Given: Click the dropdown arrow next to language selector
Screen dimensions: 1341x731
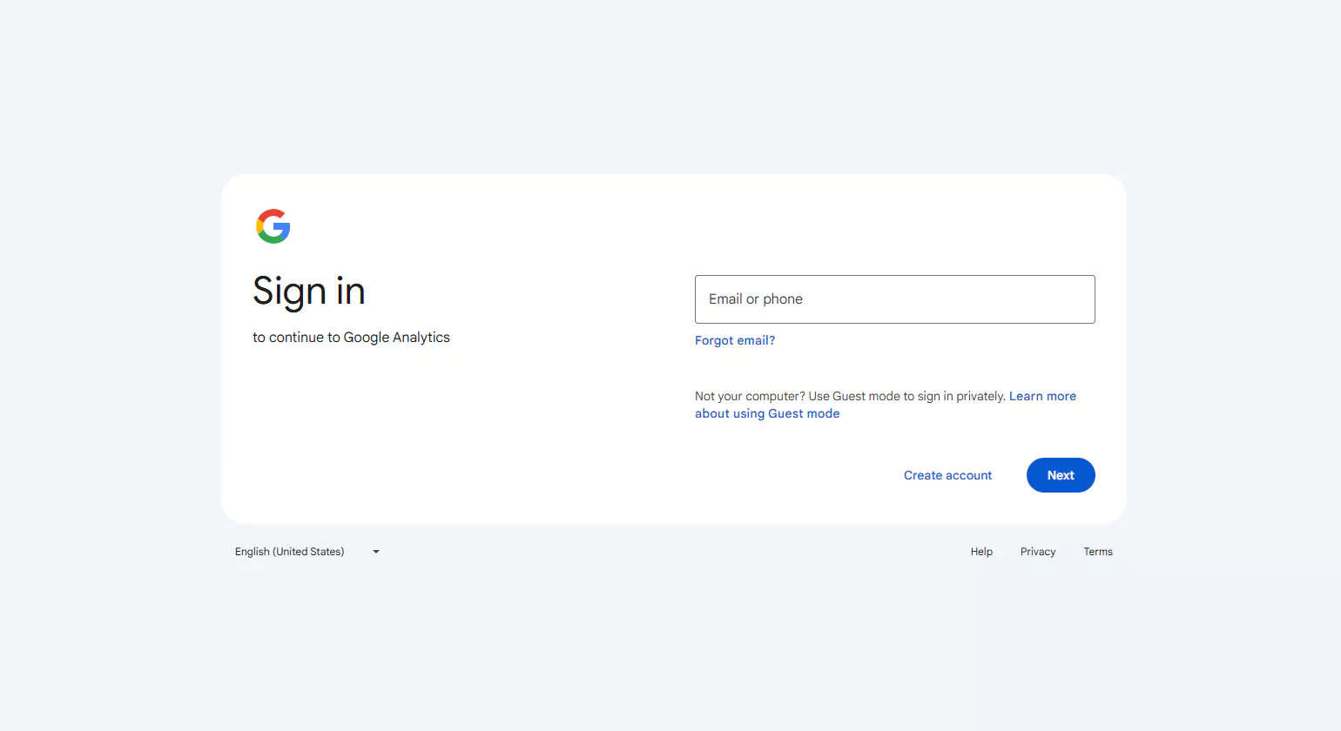Looking at the screenshot, I should [x=375, y=551].
